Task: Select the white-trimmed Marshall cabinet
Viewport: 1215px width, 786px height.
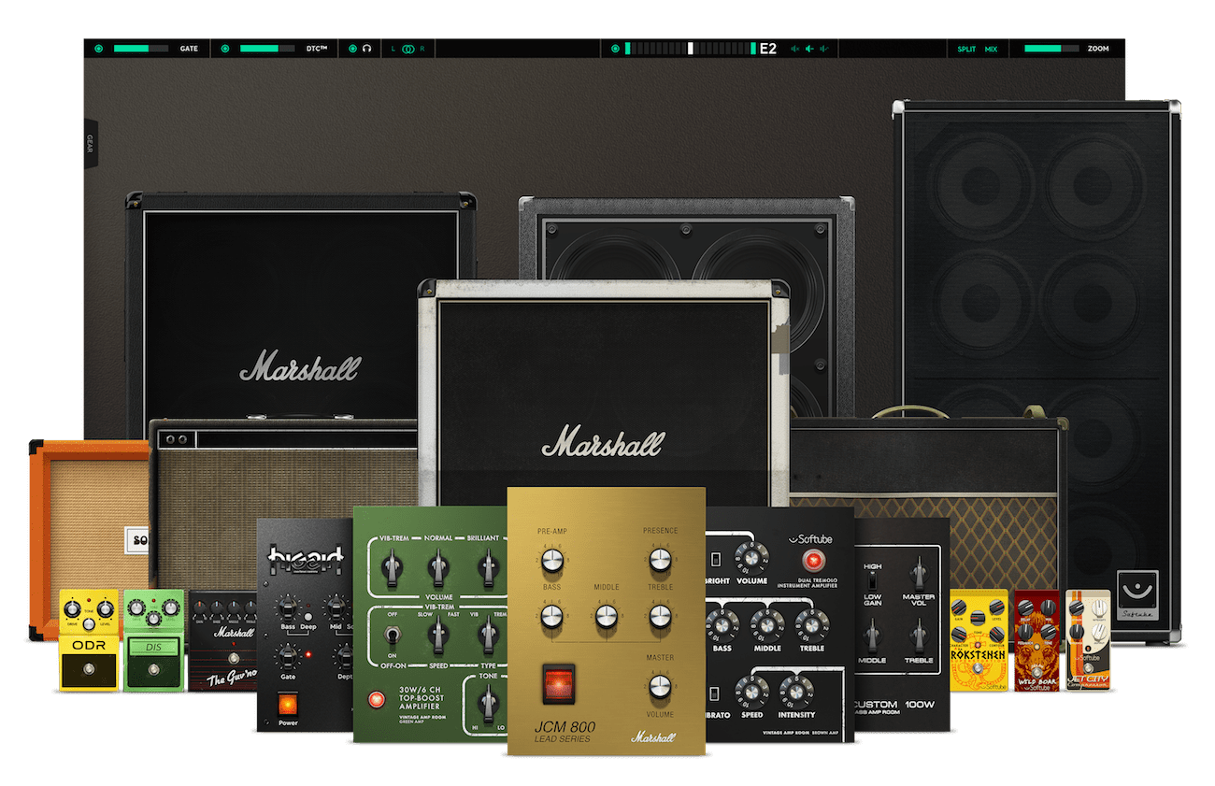Action: tap(604, 393)
